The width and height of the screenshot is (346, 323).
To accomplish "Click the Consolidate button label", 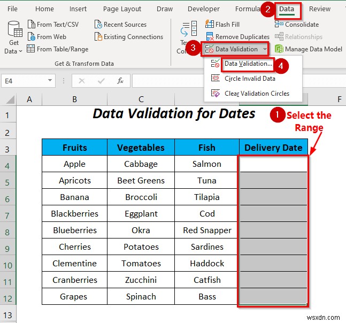I will (302, 24).
